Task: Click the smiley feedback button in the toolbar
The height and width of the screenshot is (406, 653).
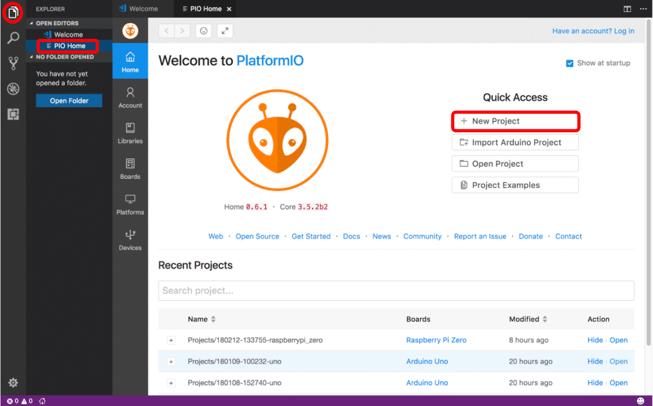Action: (204, 31)
